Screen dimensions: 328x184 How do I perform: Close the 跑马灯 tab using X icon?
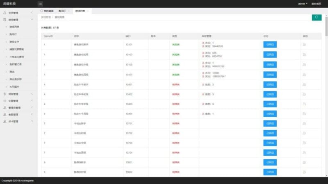pos(68,11)
